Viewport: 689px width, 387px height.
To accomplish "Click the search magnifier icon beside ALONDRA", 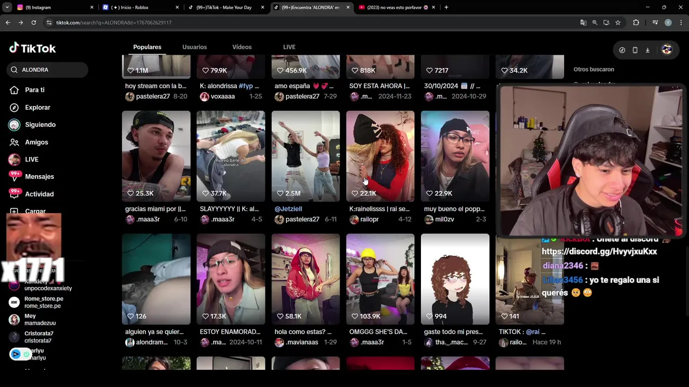I will click(15, 70).
